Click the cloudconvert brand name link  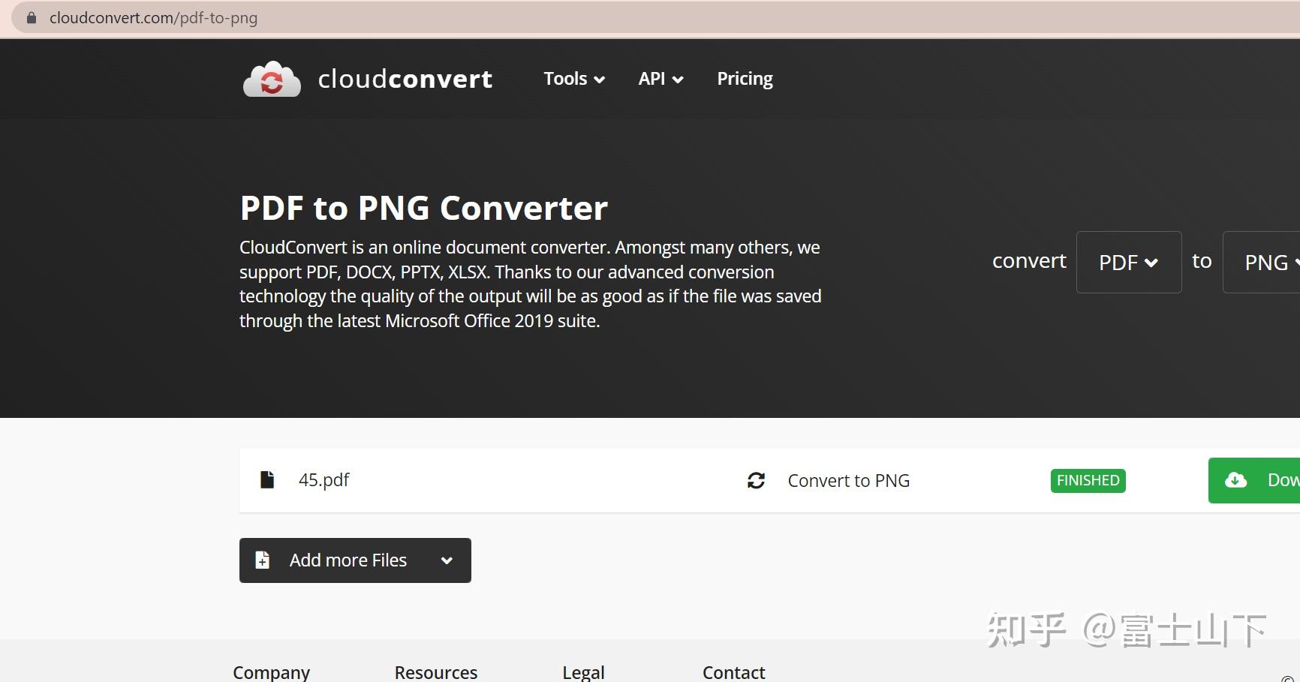click(x=405, y=79)
